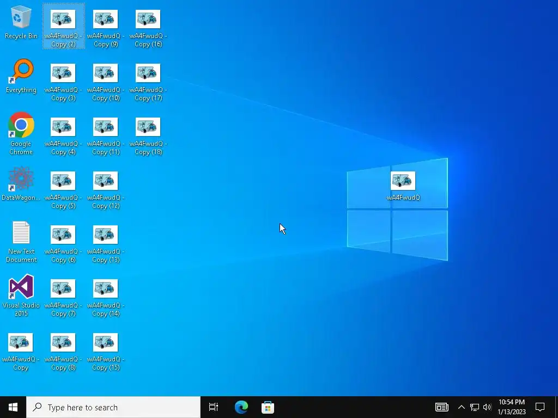Open the Action Center notifications
The width and height of the screenshot is (558, 418).
click(540, 407)
